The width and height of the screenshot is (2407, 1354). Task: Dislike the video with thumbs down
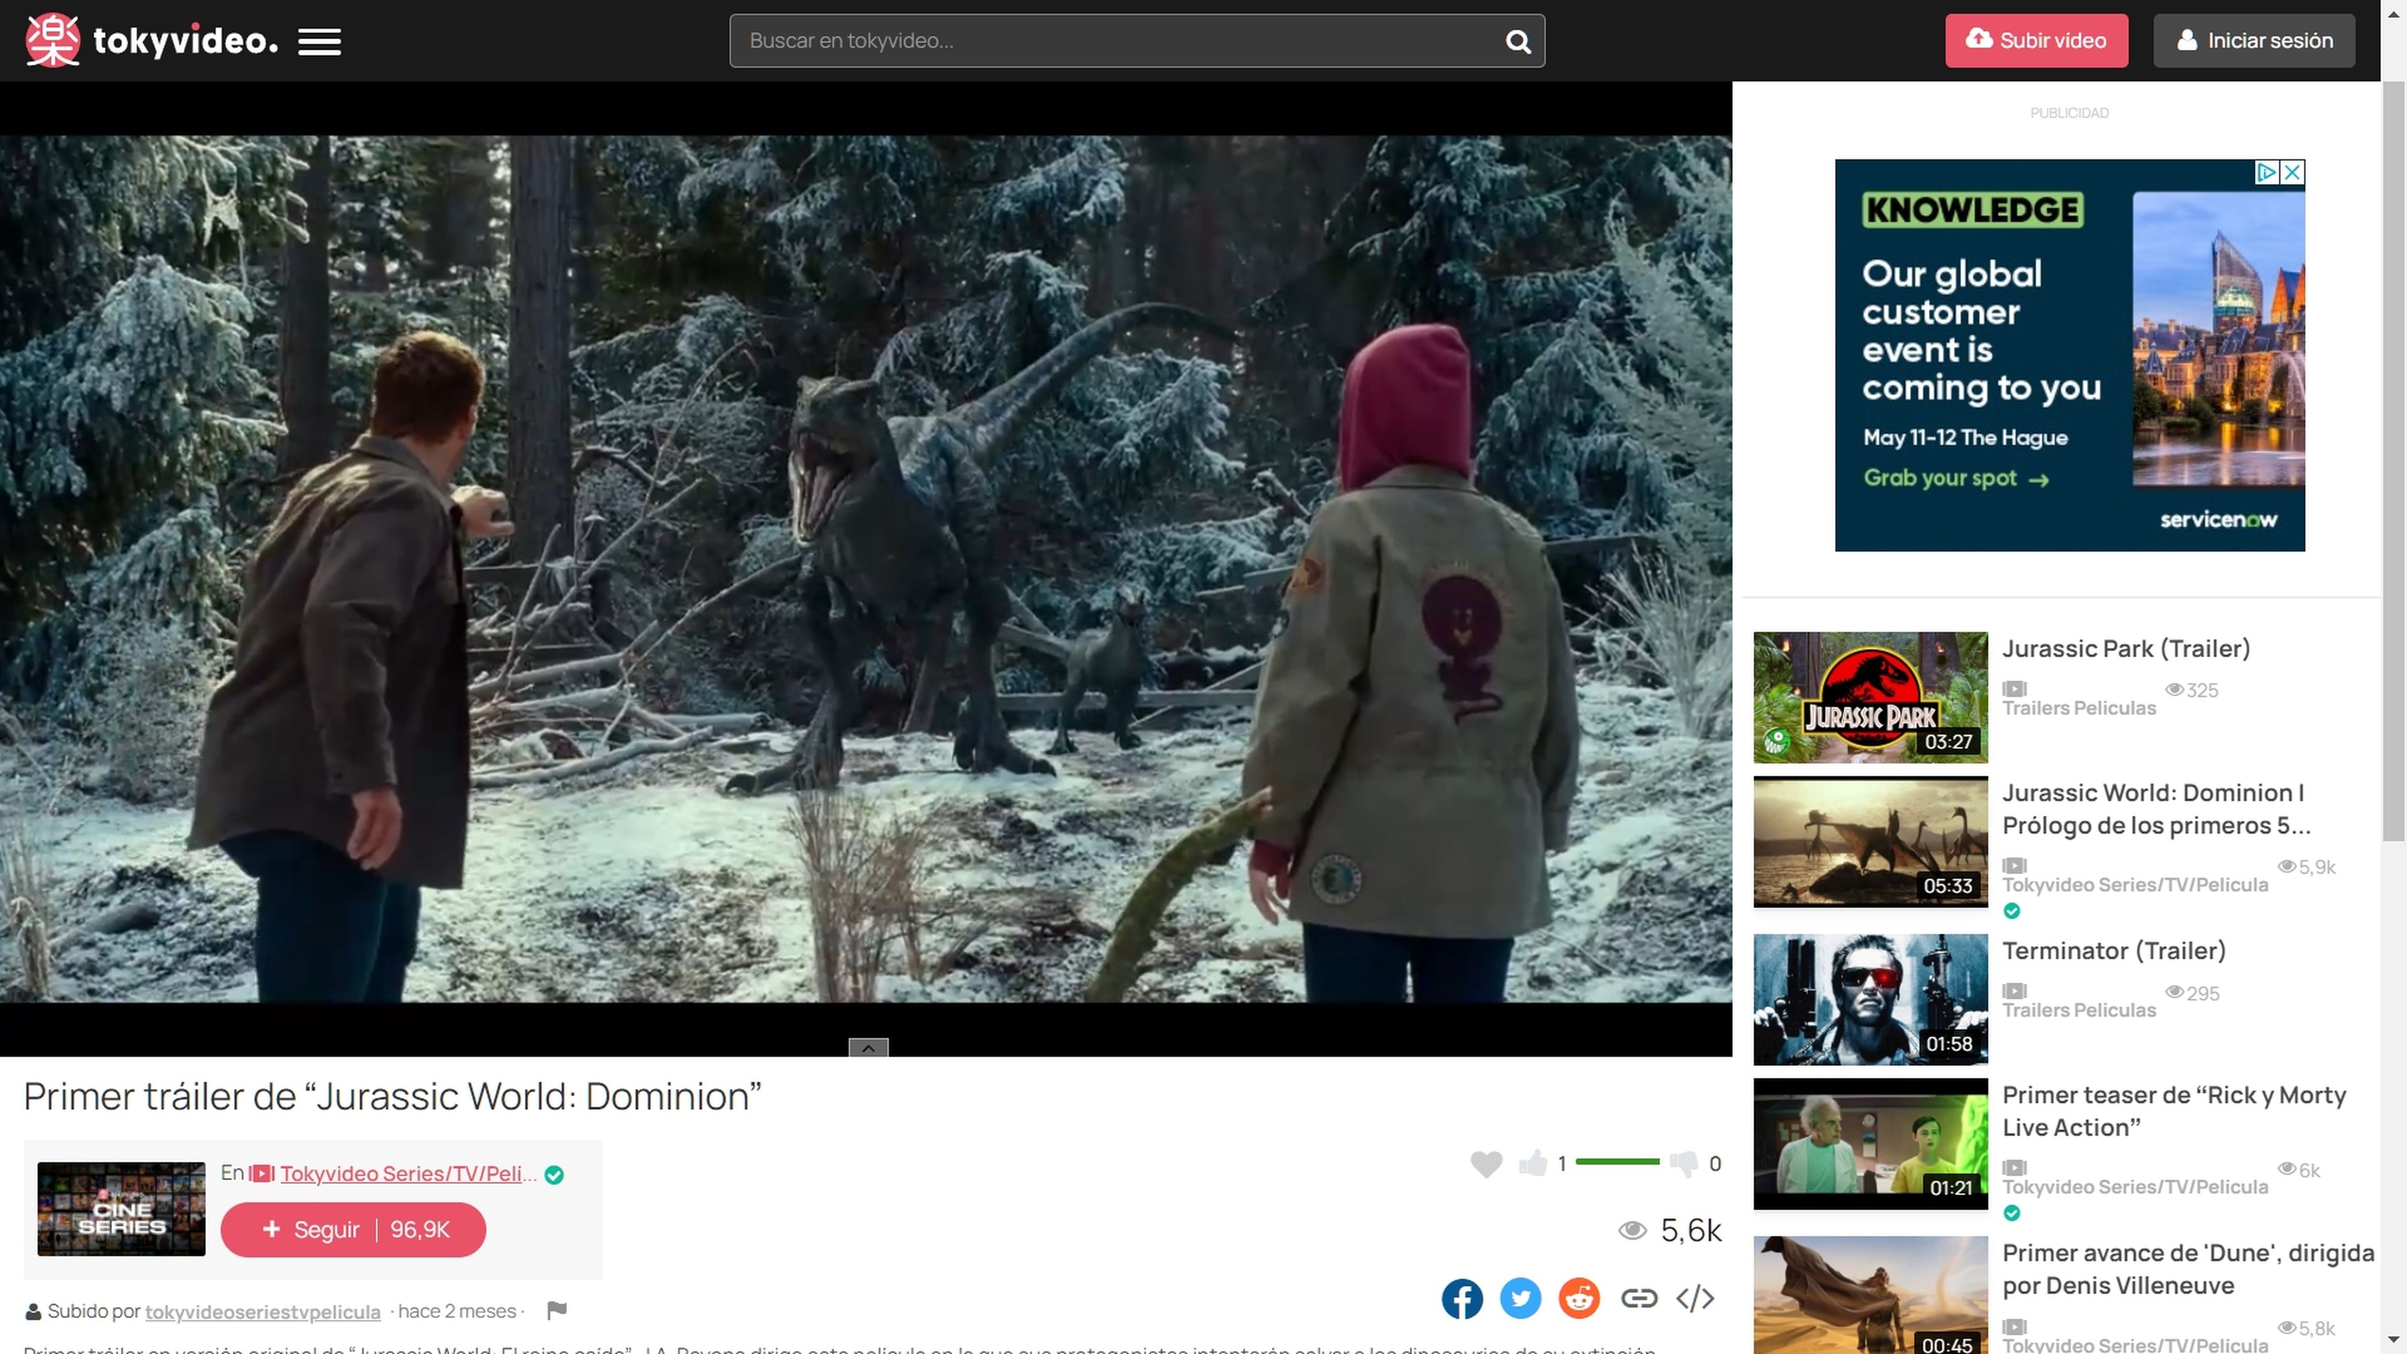tap(1684, 1163)
